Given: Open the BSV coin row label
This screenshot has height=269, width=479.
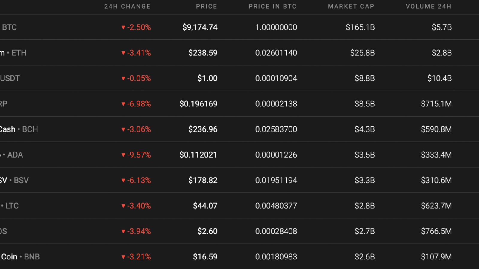Looking at the screenshot, I should 14,180.
